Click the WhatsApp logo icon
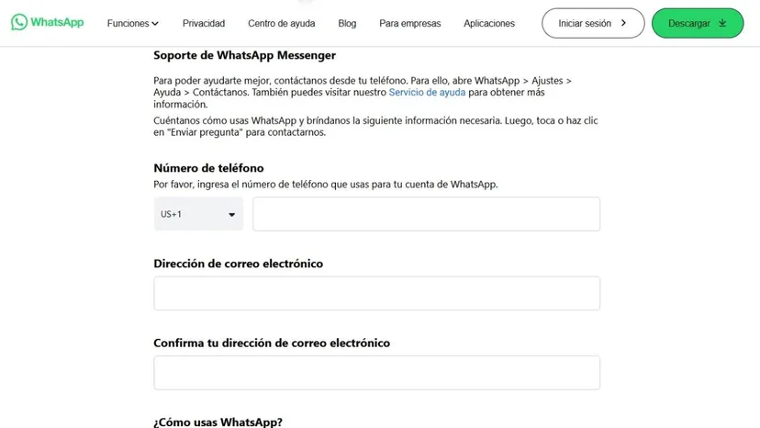This screenshot has height=428, width=760. click(x=19, y=22)
